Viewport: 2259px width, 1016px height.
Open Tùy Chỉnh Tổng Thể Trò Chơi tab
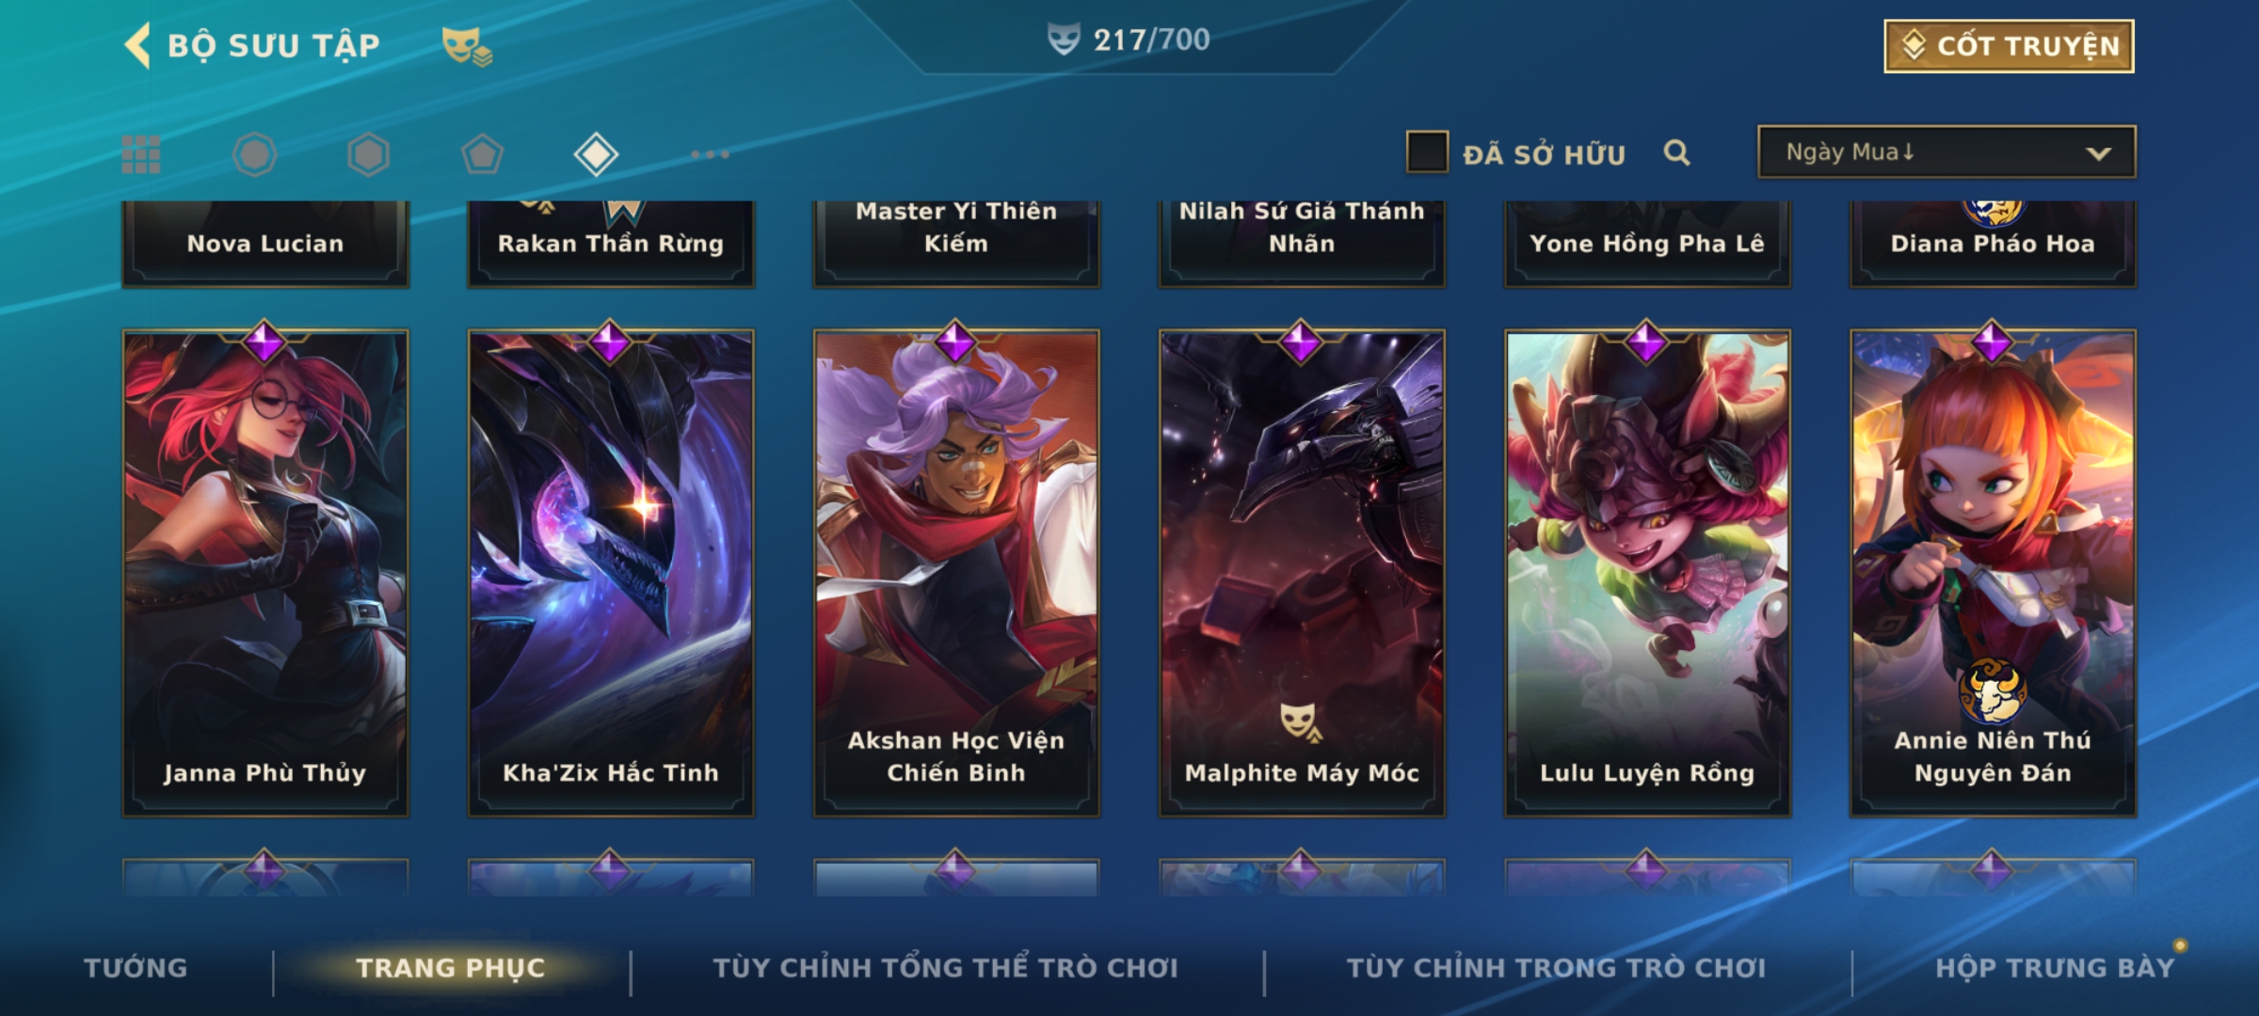946,968
